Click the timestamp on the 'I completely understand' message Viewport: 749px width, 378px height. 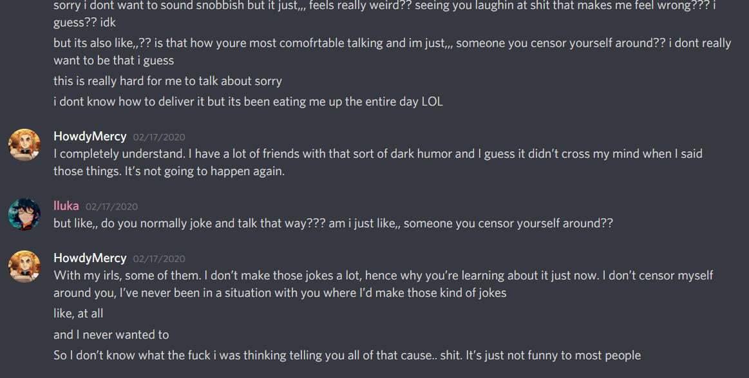(159, 137)
